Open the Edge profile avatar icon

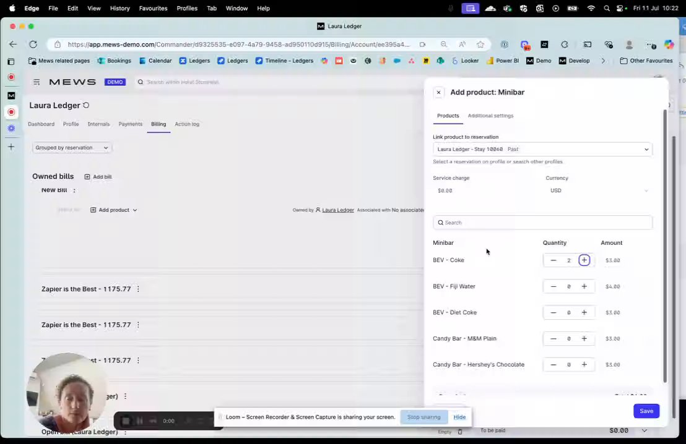(x=629, y=45)
